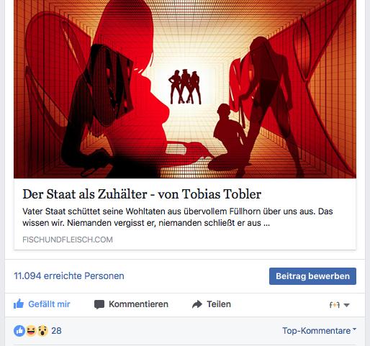
Task: Click the Beitrag bewerben button
Action: pyautogui.click(x=312, y=276)
